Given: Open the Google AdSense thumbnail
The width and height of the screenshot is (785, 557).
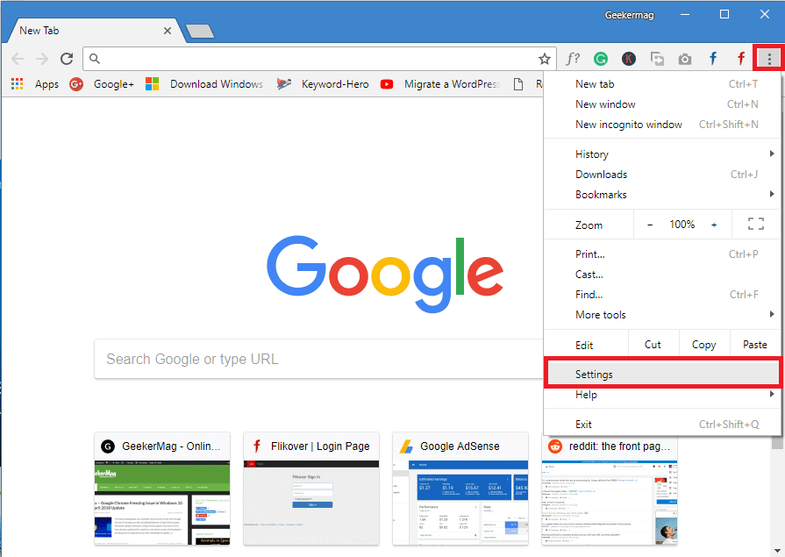Looking at the screenshot, I should coord(460,489).
